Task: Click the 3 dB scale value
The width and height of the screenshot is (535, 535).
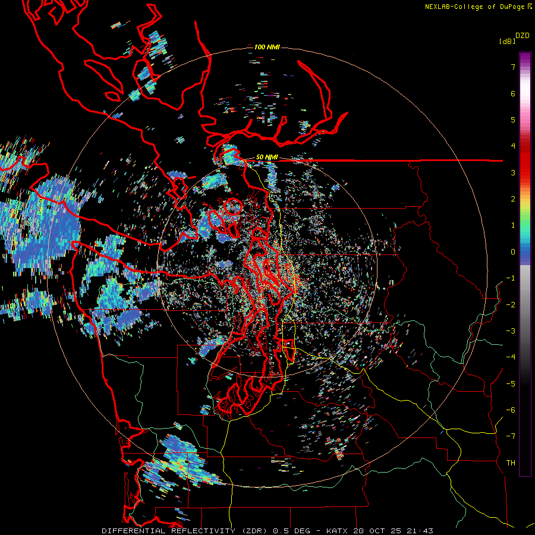Action: 513,172
